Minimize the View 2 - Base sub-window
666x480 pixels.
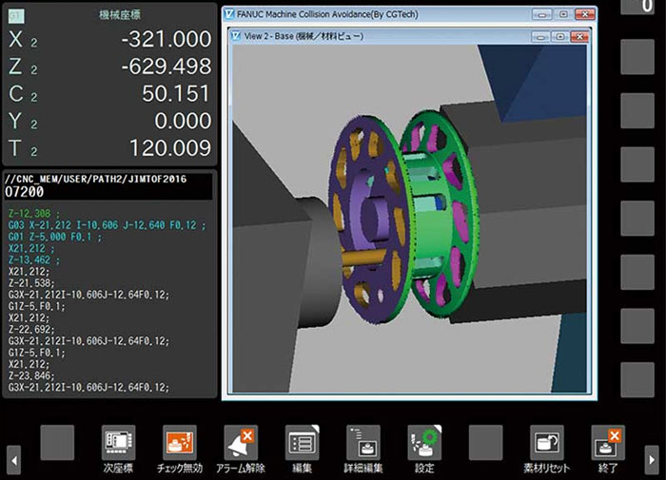point(540,37)
